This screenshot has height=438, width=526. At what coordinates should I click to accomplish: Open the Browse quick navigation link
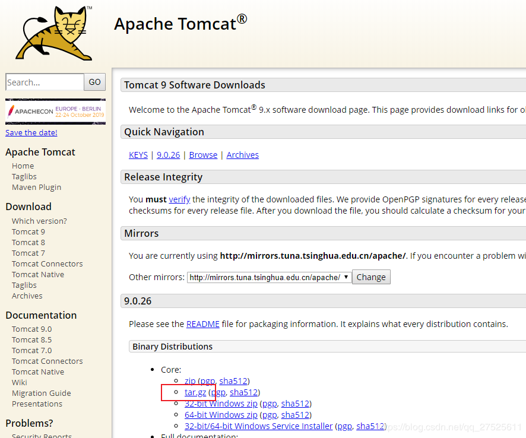203,155
